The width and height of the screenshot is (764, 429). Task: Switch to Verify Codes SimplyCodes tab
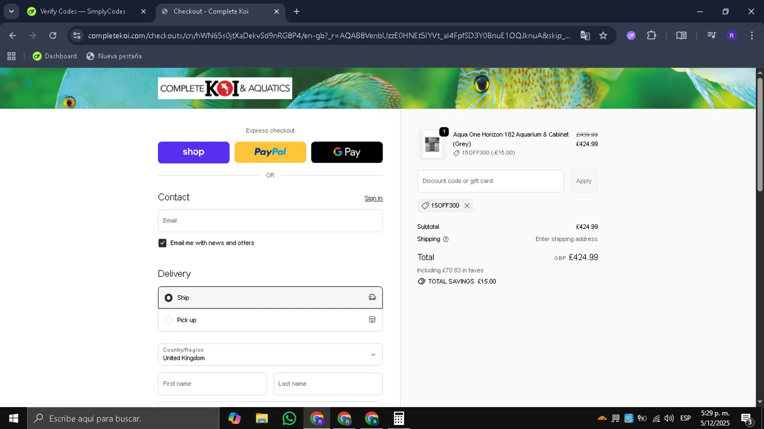[x=83, y=11]
